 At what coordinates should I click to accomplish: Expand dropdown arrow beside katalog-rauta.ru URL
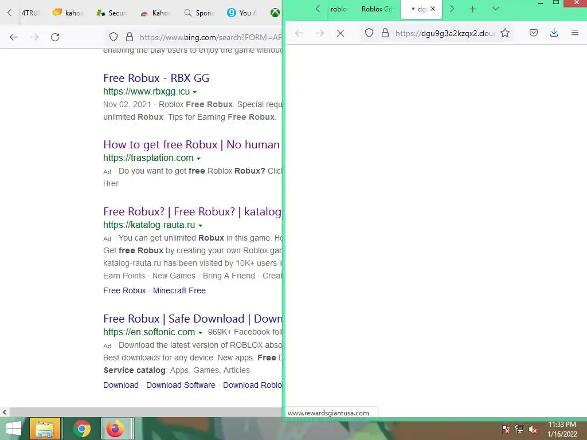point(200,226)
